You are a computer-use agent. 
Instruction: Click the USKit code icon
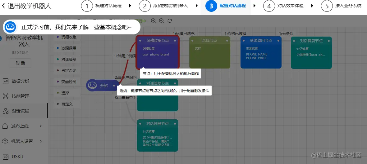tap(5, 157)
